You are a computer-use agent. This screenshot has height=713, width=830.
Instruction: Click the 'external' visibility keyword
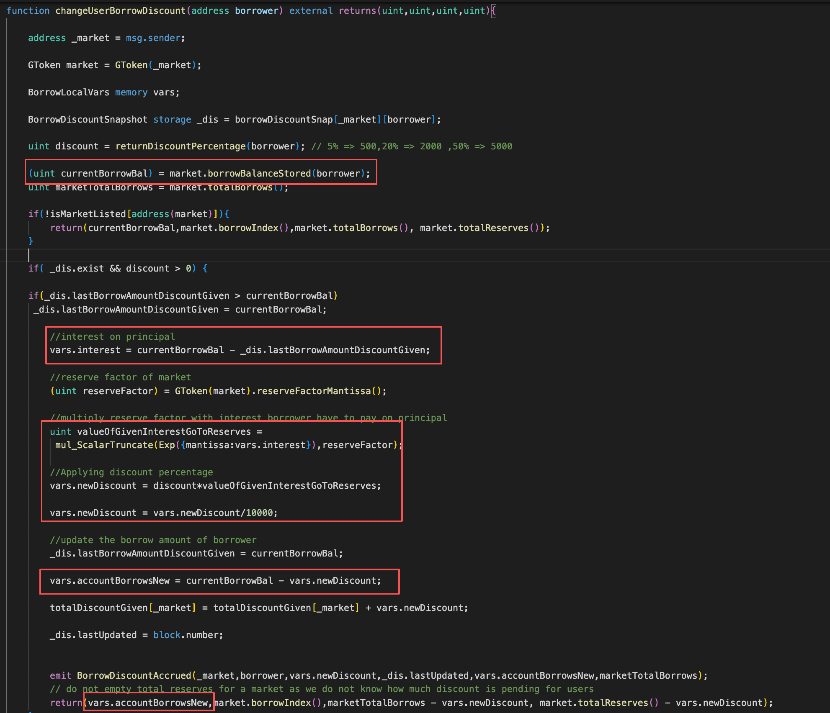click(x=311, y=11)
